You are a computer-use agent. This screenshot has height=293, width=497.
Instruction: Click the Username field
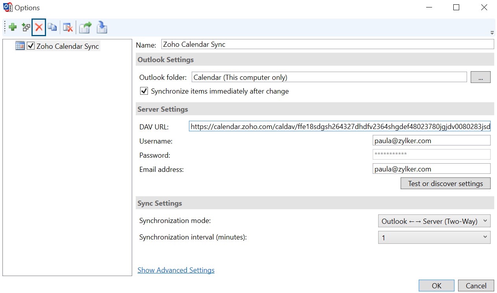tap(431, 140)
